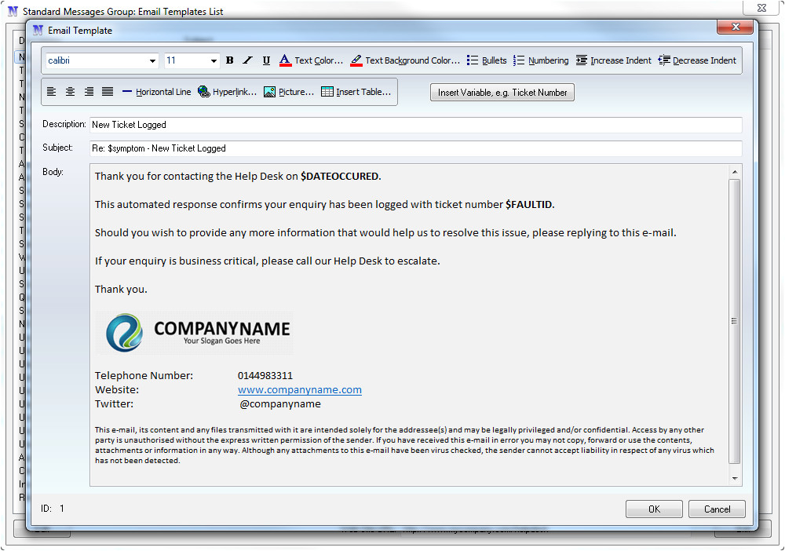The image size is (785, 551).
Task: Click $FAULTID variable in body
Action: tap(530, 204)
